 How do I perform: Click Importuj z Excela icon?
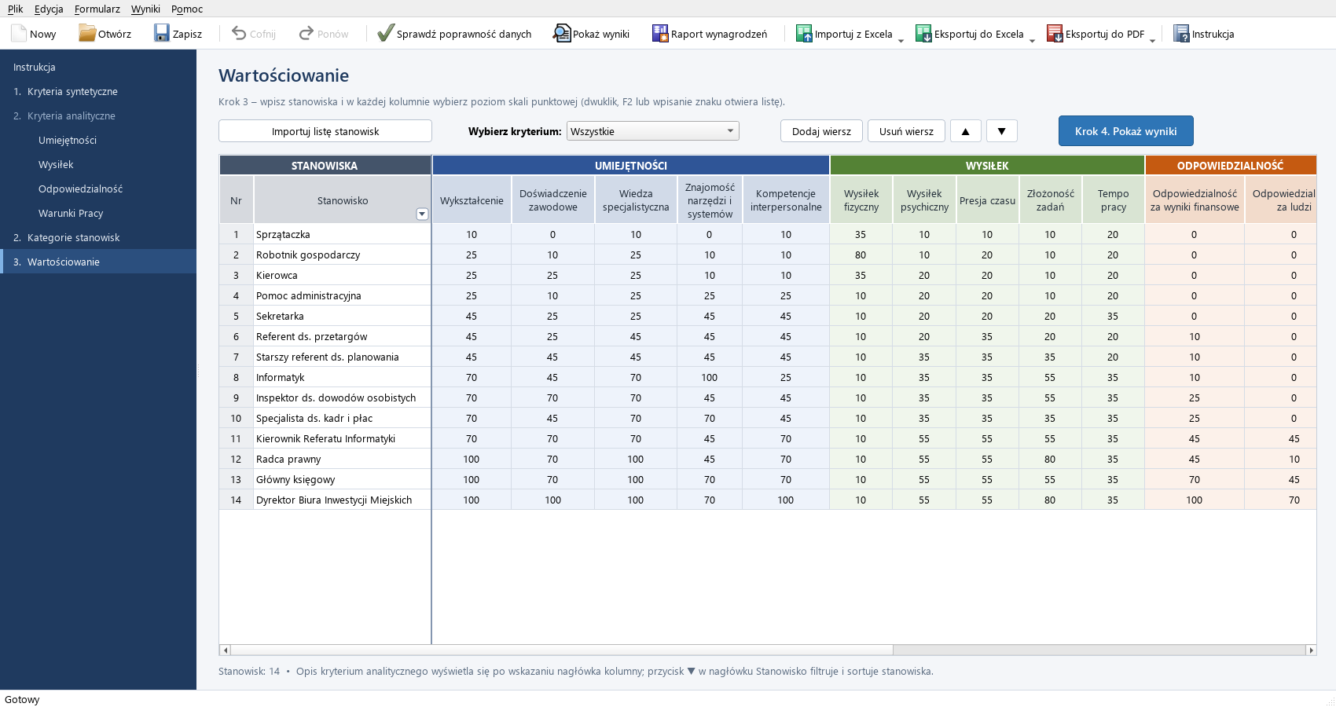(804, 34)
